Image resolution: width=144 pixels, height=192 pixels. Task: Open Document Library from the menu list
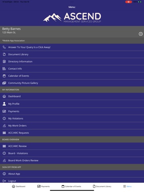[72, 54]
